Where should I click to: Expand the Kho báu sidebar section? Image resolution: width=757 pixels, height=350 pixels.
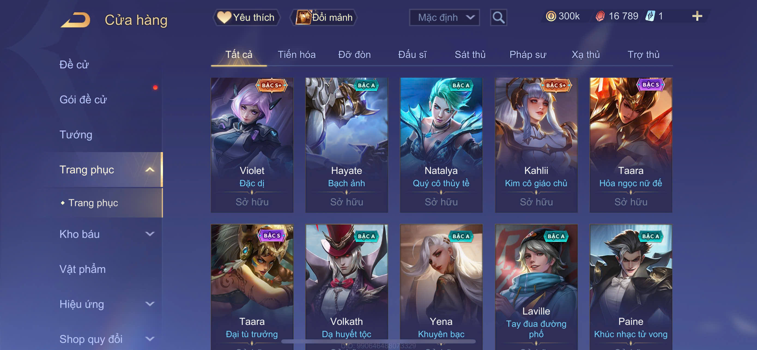150,234
